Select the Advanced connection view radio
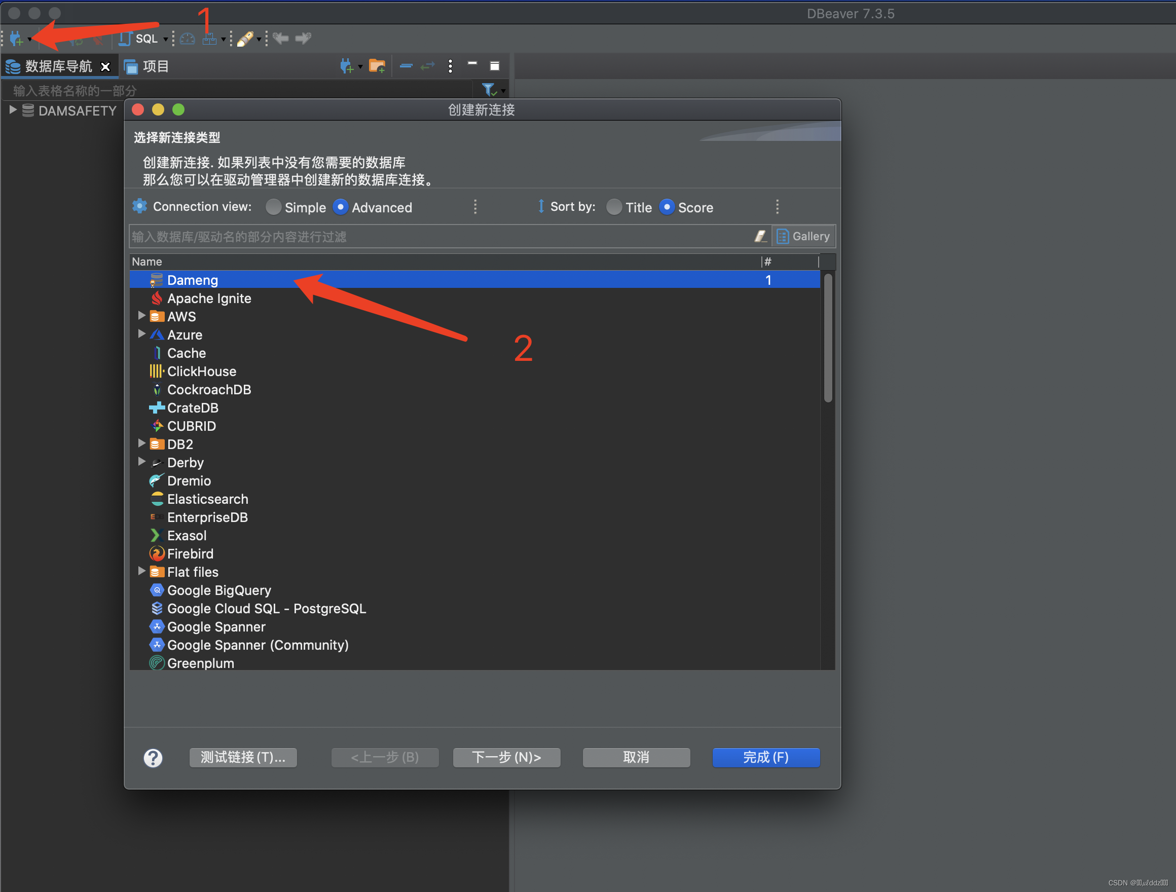This screenshot has height=892, width=1176. click(340, 207)
